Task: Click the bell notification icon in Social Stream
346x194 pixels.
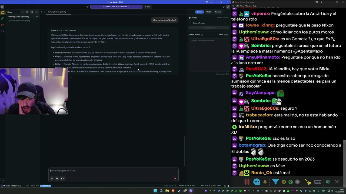Action: point(265,182)
